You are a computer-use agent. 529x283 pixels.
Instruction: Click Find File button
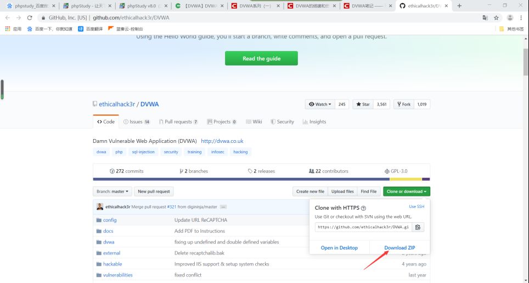(369, 192)
